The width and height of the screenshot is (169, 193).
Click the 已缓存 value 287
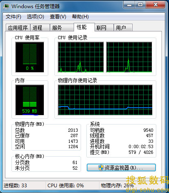pos(74,135)
